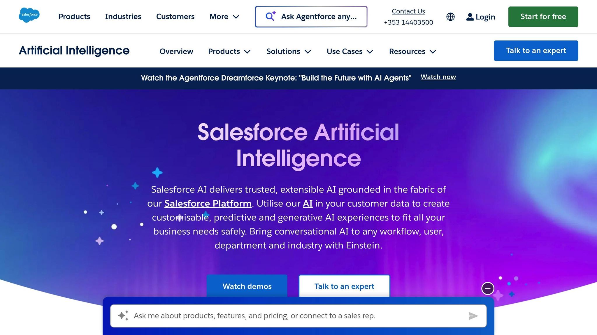This screenshot has height=335, width=597.
Task: Click inside the chatbot question input field
Action: 292,316
